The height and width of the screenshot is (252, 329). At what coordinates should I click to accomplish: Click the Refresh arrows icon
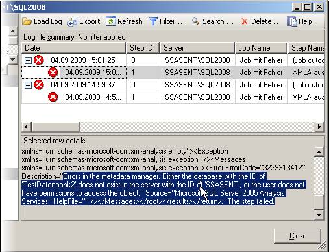coord(111,21)
